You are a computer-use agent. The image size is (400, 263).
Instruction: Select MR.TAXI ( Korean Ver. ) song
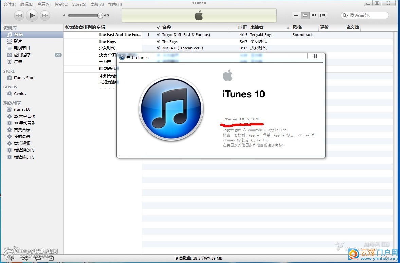point(183,48)
